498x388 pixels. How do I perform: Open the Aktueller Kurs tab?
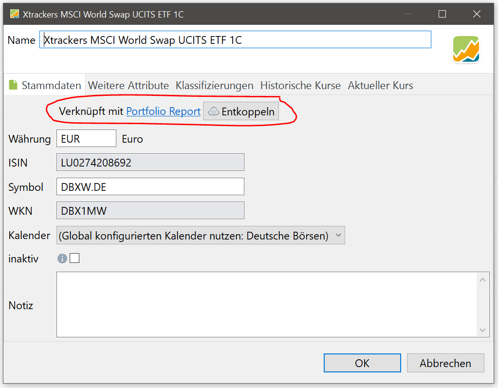381,85
